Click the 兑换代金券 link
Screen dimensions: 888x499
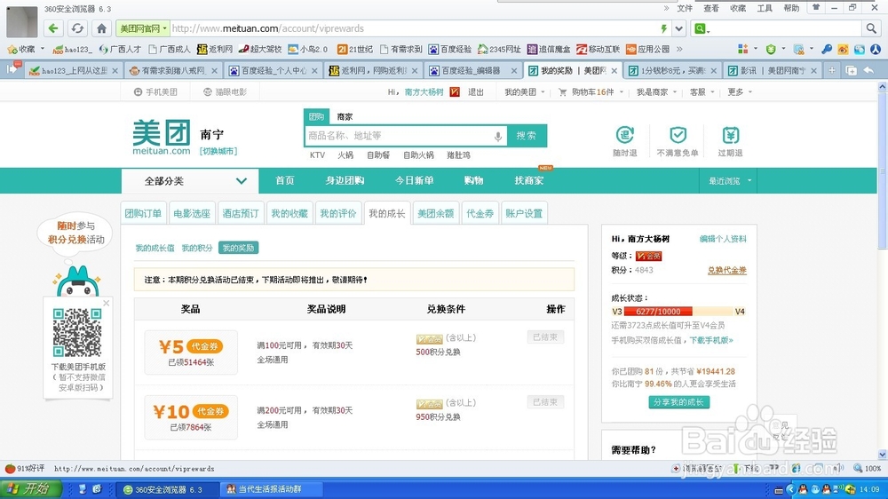coord(726,270)
